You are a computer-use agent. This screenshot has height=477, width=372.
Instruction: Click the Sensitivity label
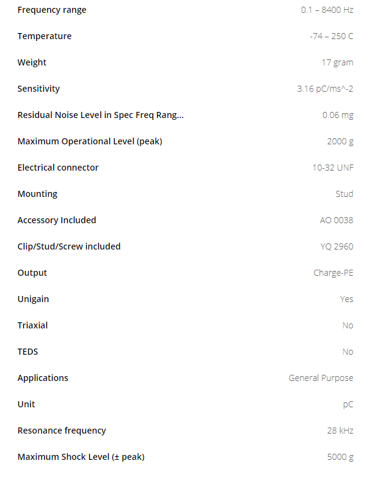(39, 89)
